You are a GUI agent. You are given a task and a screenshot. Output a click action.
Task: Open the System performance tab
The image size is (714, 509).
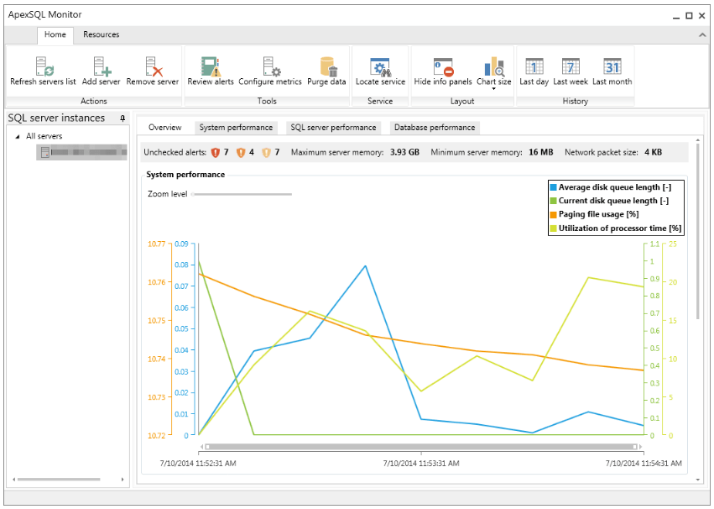(x=236, y=128)
